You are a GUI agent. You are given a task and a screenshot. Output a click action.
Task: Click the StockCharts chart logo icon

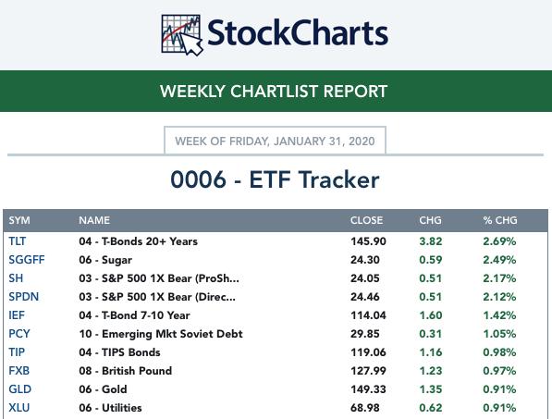click(x=182, y=35)
